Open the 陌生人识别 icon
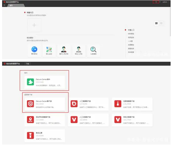Image resolution: width=174 pixels, height=145 pixels. click(78, 49)
